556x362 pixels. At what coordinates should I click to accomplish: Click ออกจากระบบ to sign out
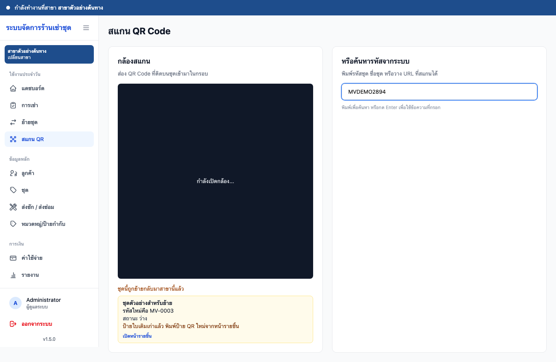[49, 324]
